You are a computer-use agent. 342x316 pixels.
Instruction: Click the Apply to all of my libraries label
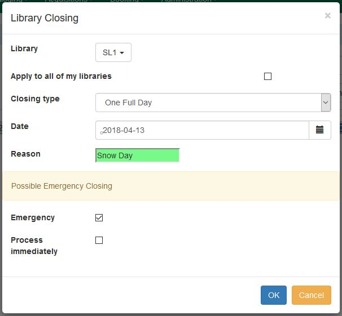[x=61, y=76]
